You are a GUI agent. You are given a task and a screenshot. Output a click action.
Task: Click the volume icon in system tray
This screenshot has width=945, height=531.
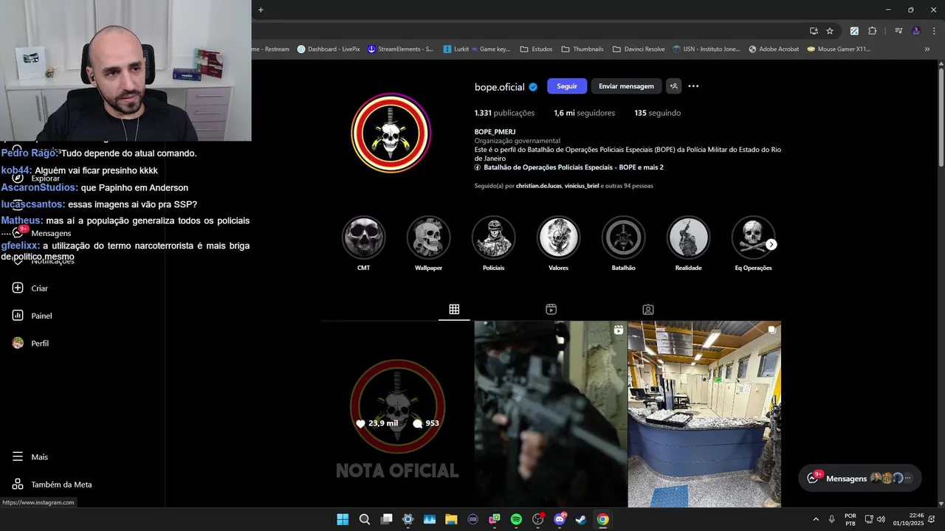881,519
